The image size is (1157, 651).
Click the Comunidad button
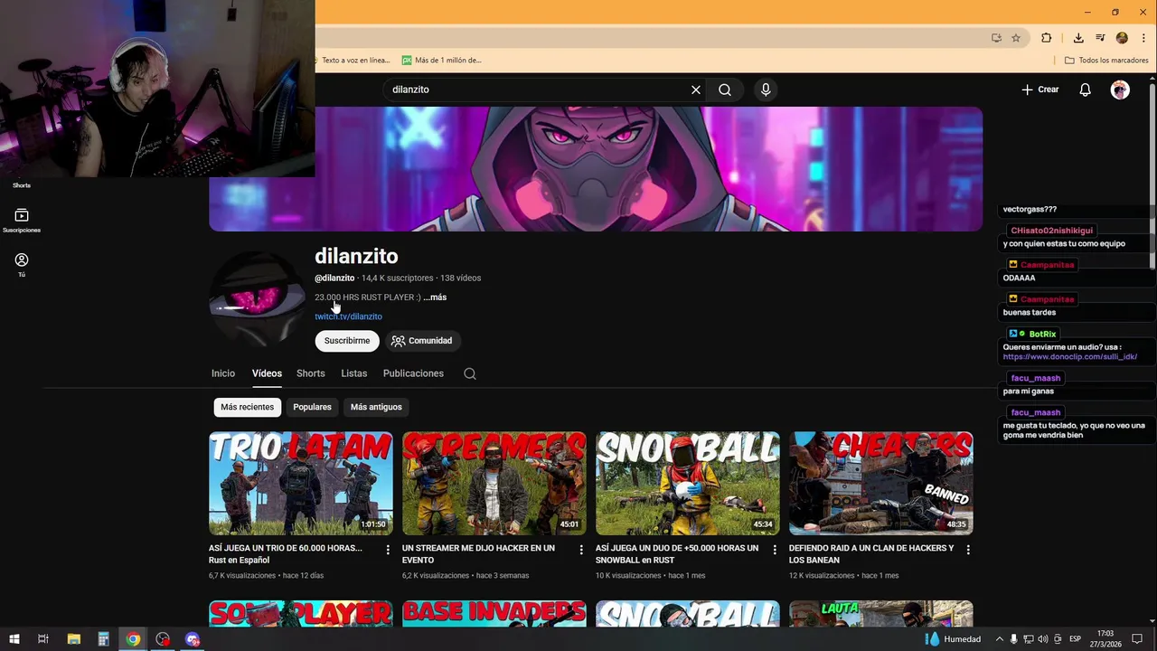(x=421, y=341)
